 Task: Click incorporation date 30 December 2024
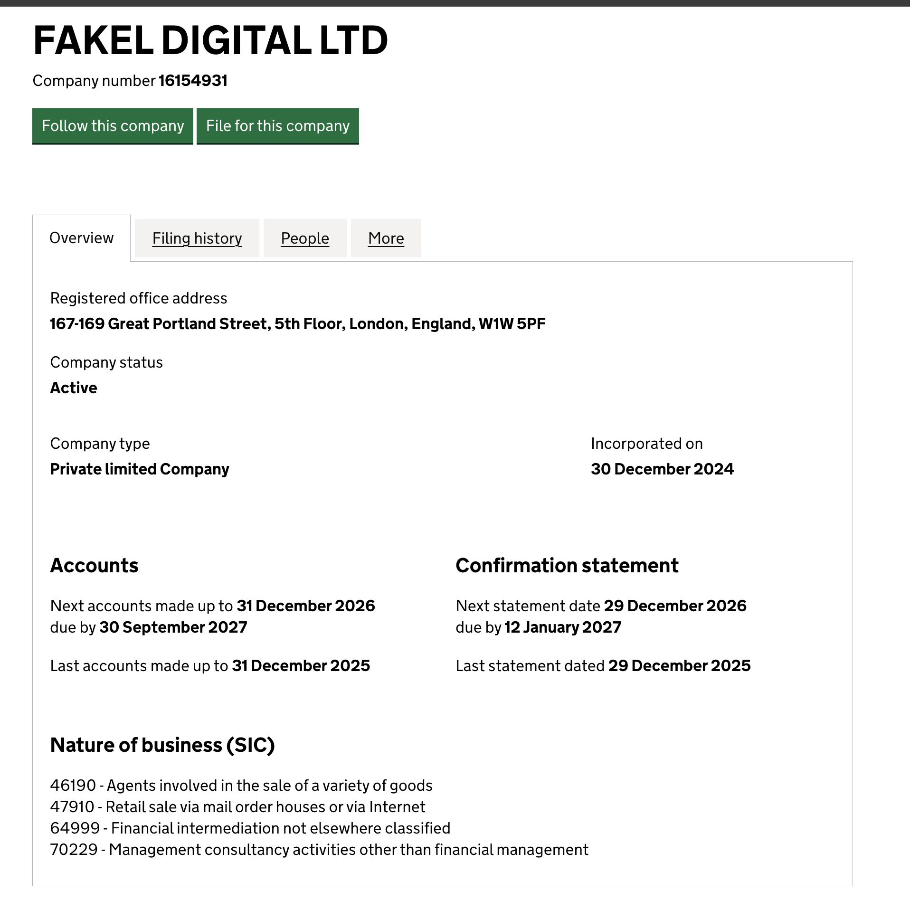[662, 469]
